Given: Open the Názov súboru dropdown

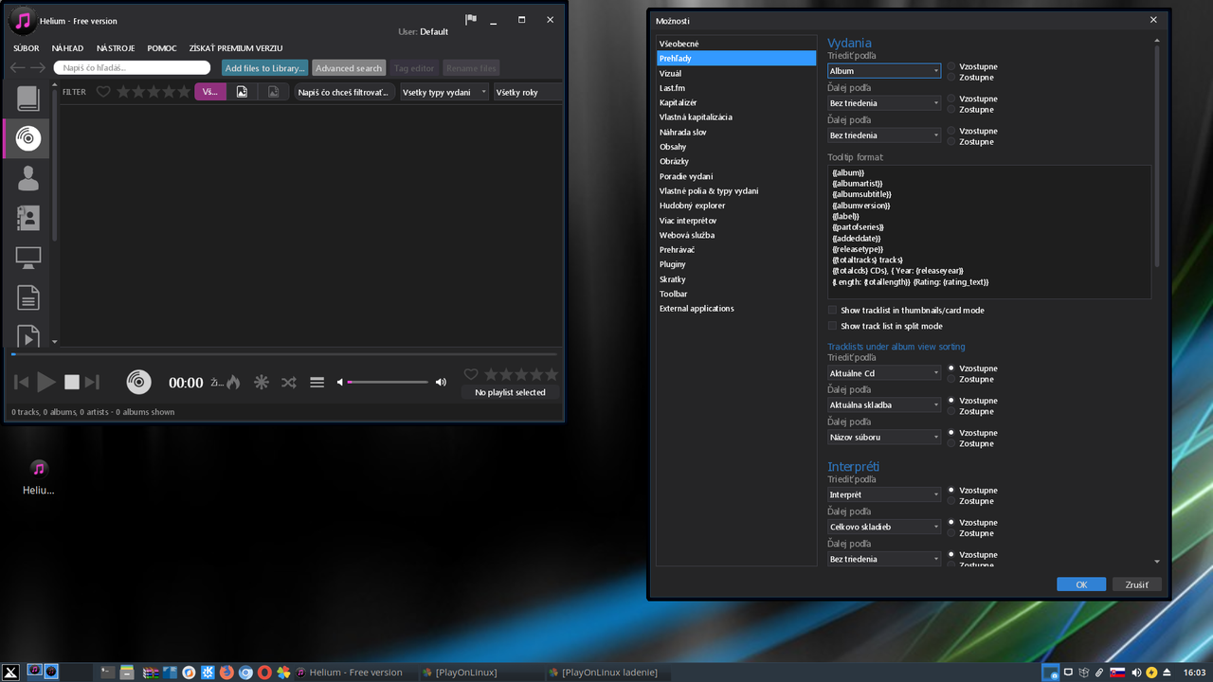Looking at the screenshot, I should click(x=884, y=438).
